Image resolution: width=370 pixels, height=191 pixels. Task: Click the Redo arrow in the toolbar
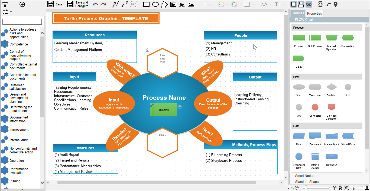click(103, 4)
